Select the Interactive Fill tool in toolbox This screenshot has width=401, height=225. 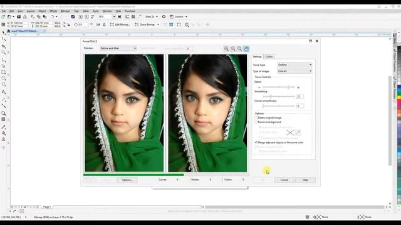point(4,133)
